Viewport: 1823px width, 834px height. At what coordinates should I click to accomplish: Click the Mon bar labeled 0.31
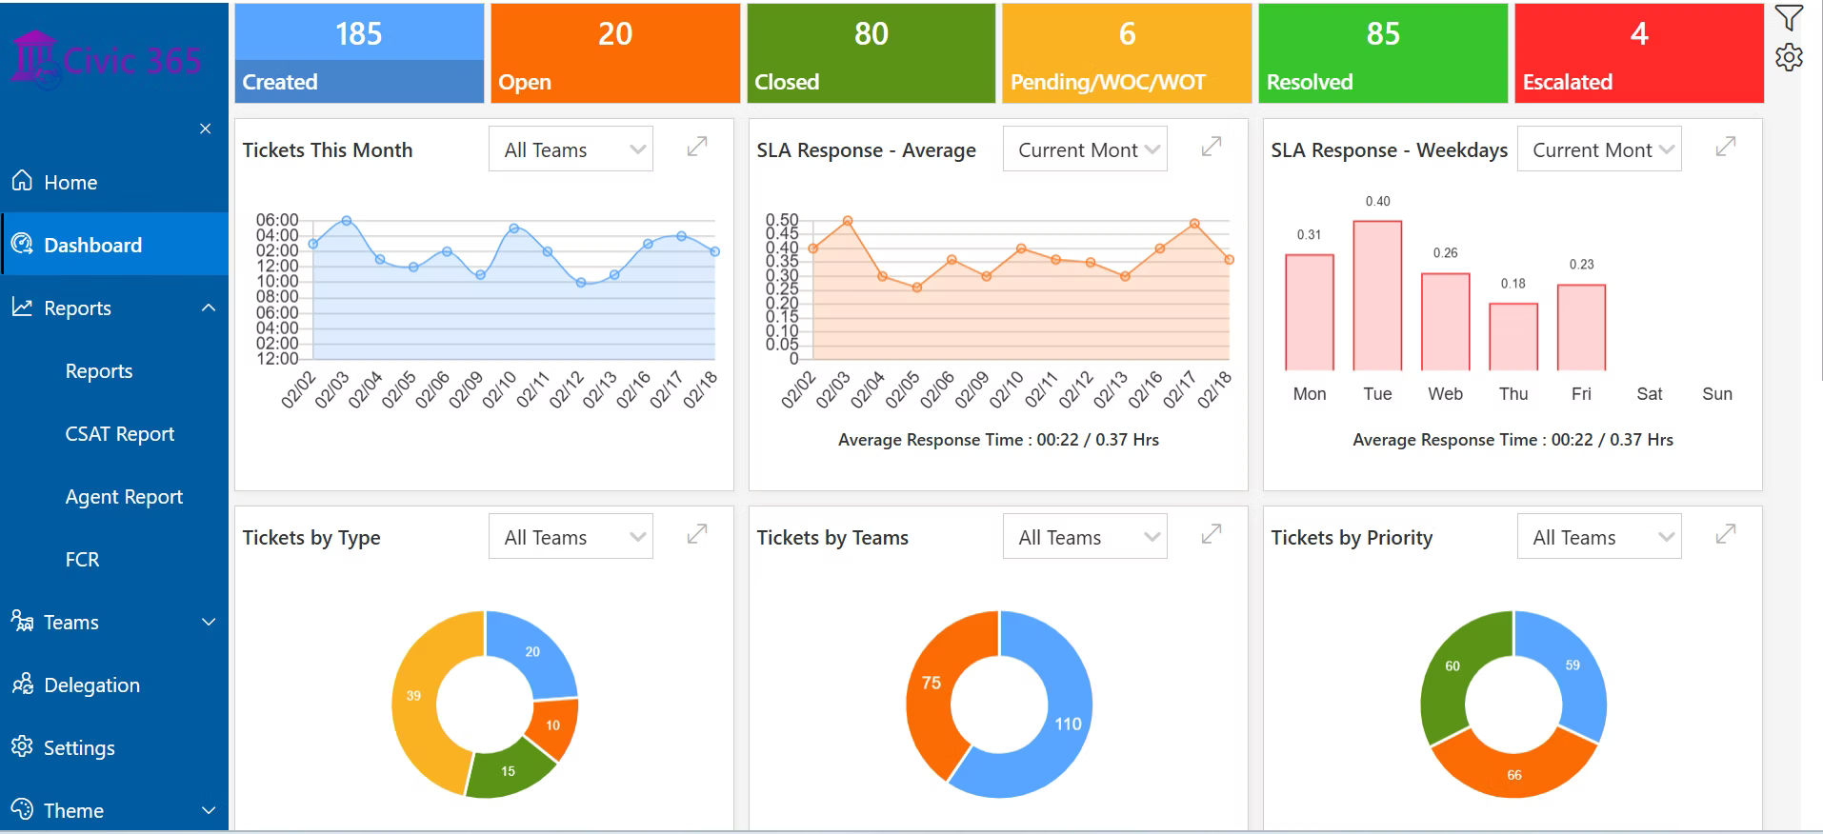(x=1310, y=312)
